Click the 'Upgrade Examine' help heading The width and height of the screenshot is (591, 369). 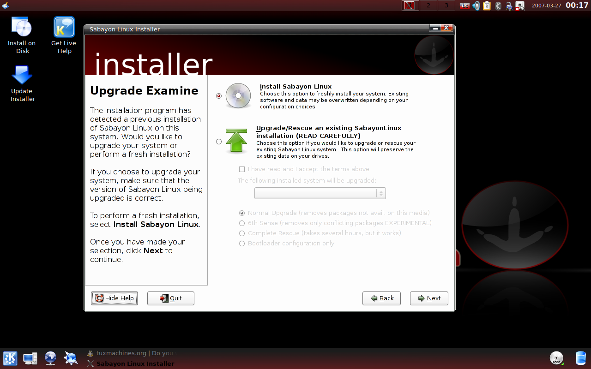[x=145, y=91]
